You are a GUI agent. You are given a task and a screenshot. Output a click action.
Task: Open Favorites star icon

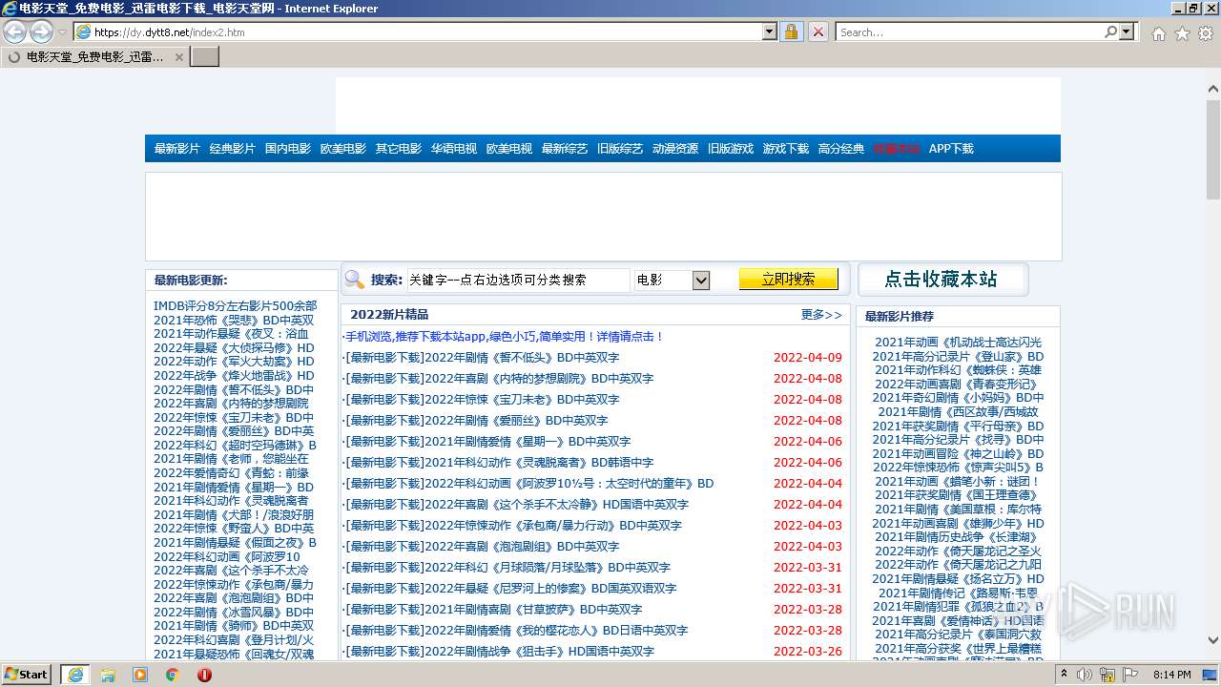coord(1182,33)
